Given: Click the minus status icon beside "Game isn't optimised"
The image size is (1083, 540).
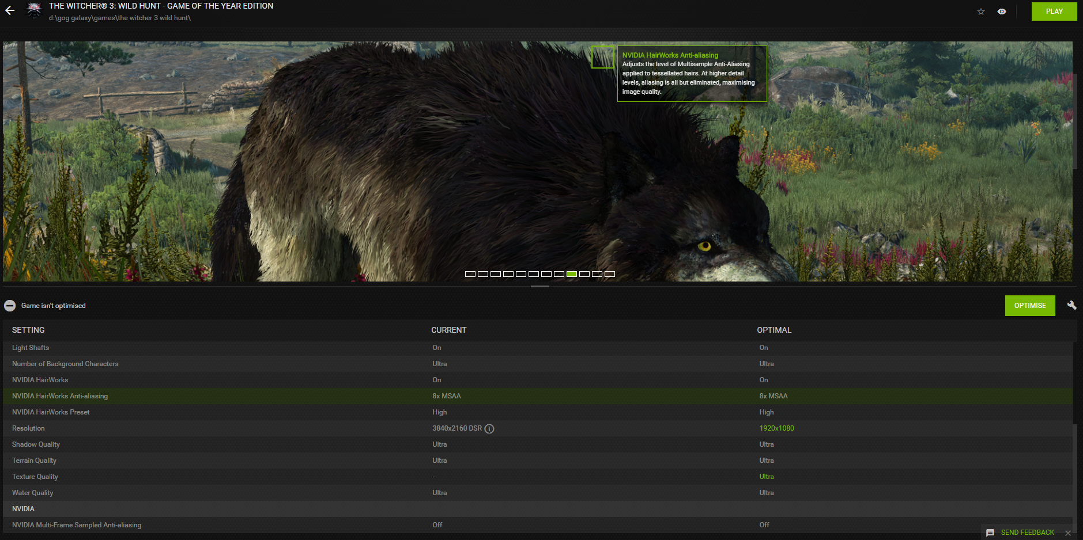Looking at the screenshot, I should 10,306.
